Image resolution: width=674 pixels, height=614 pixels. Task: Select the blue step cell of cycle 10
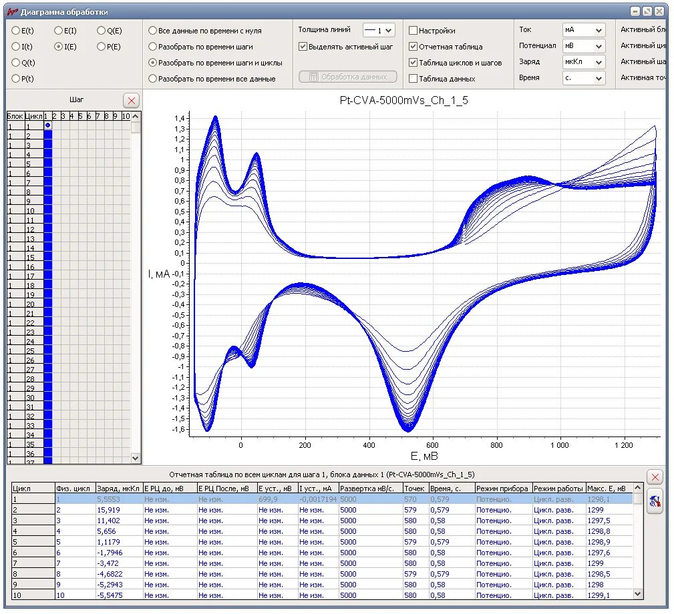pyautogui.click(x=47, y=210)
